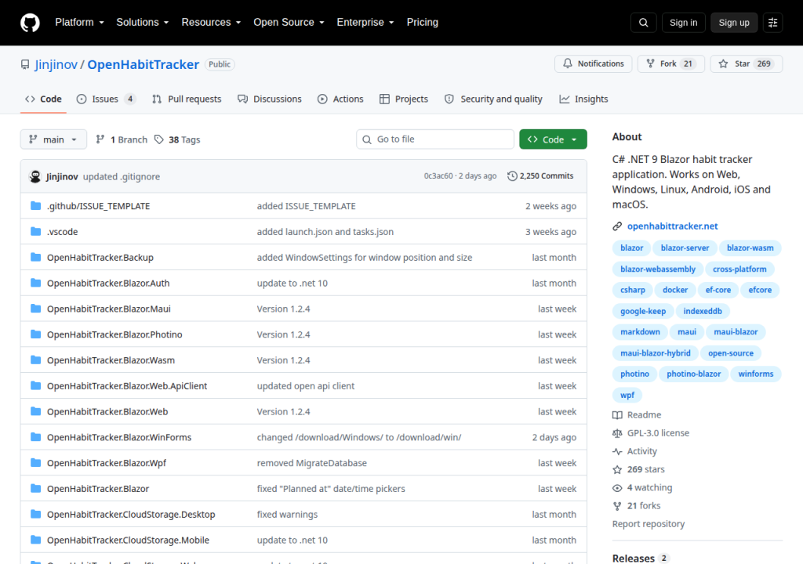This screenshot has width=803, height=564.
Task: Click the Readme book icon
Action: pyautogui.click(x=617, y=415)
